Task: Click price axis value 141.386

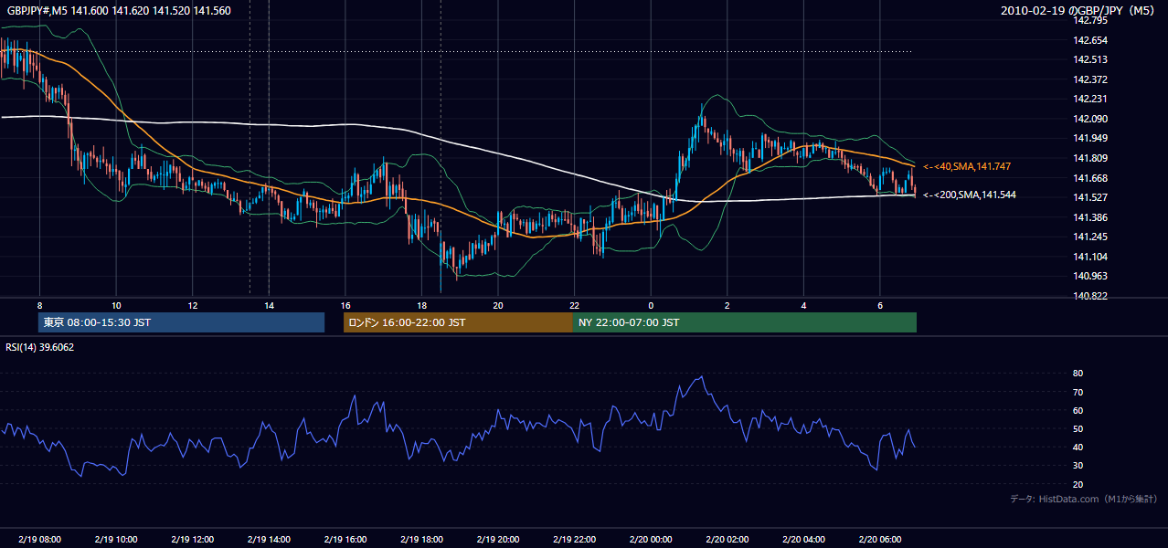Action: [x=1089, y=217]
